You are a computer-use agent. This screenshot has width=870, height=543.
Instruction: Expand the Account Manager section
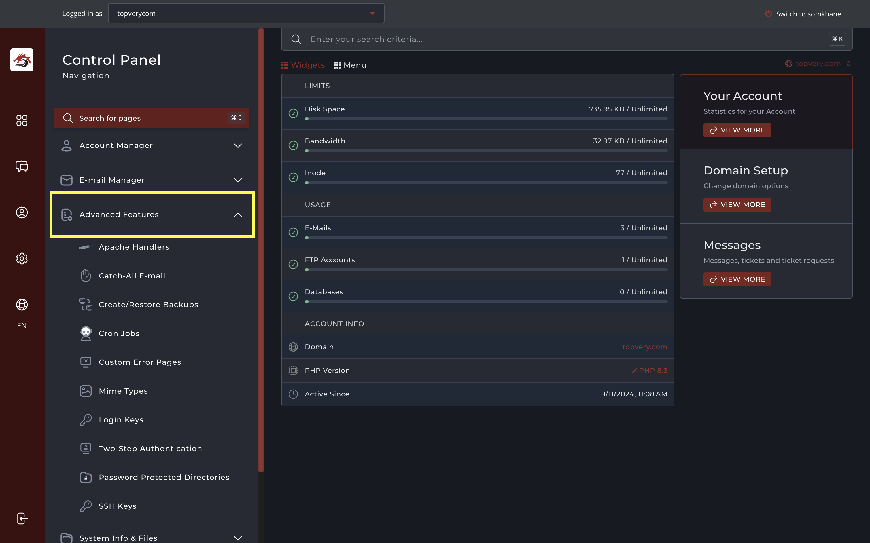coord(238,145)
